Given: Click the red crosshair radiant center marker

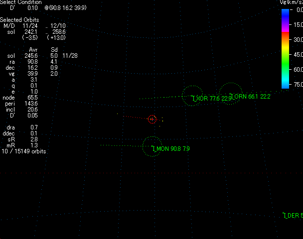Looking at the screenshot, I should tap(152, 119).
